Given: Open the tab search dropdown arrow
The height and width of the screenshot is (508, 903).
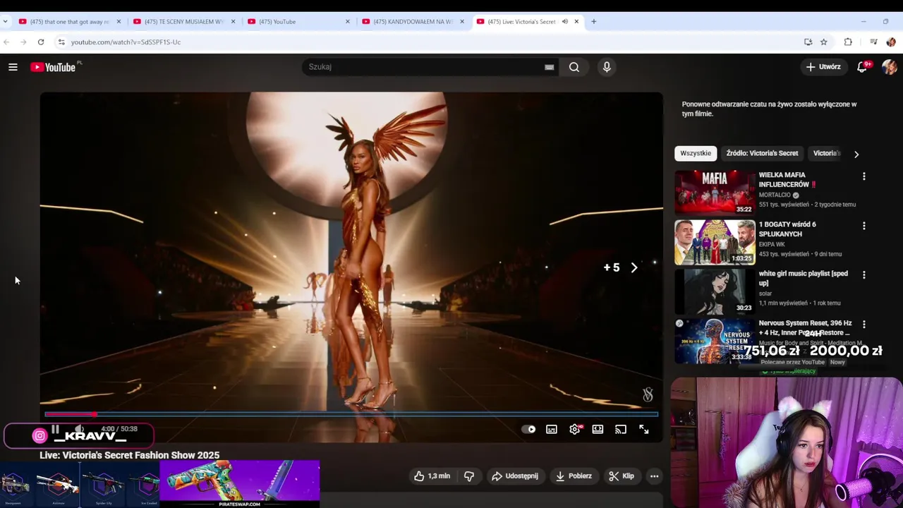Looking at the screenshot, I should coord(6,22).
